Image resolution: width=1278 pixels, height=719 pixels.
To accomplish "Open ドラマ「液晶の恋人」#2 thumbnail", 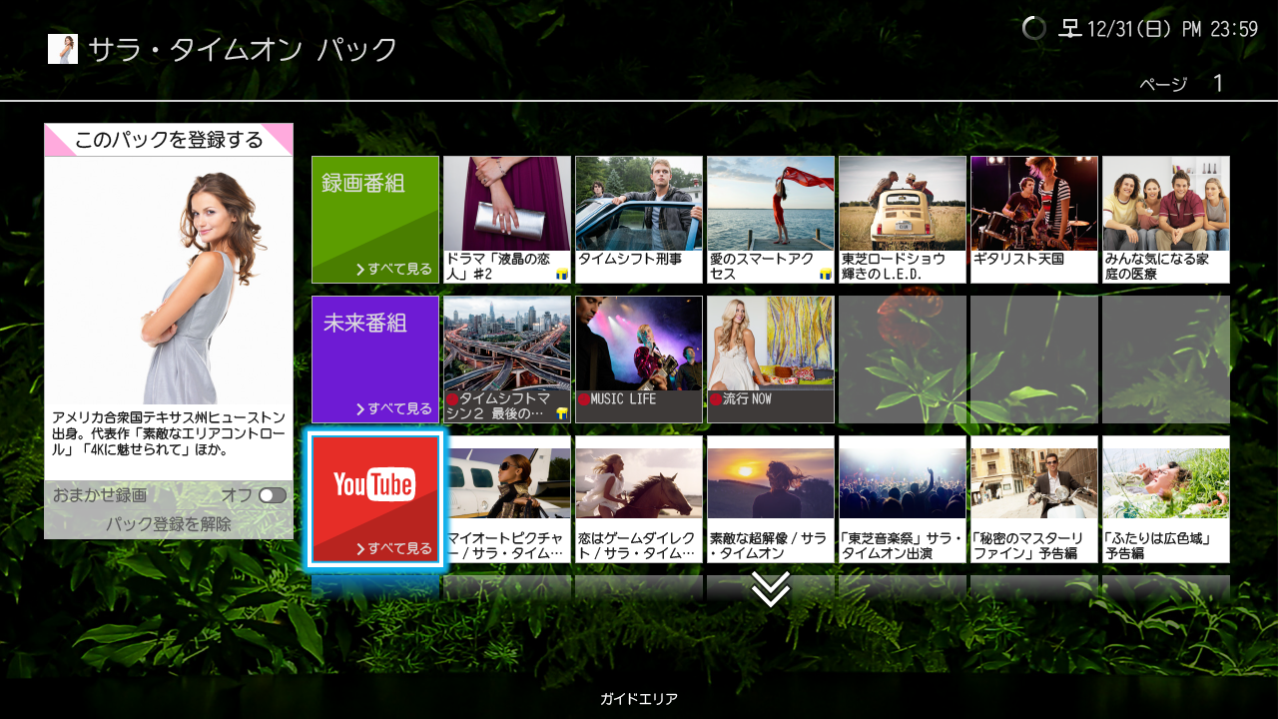I will [x=507, y=220].
